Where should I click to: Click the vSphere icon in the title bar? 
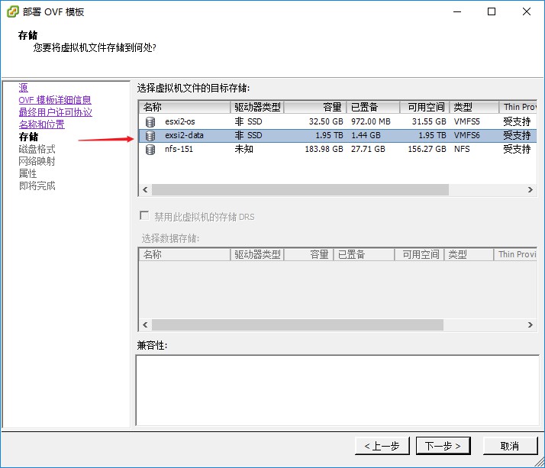click(x=13, y=11)
